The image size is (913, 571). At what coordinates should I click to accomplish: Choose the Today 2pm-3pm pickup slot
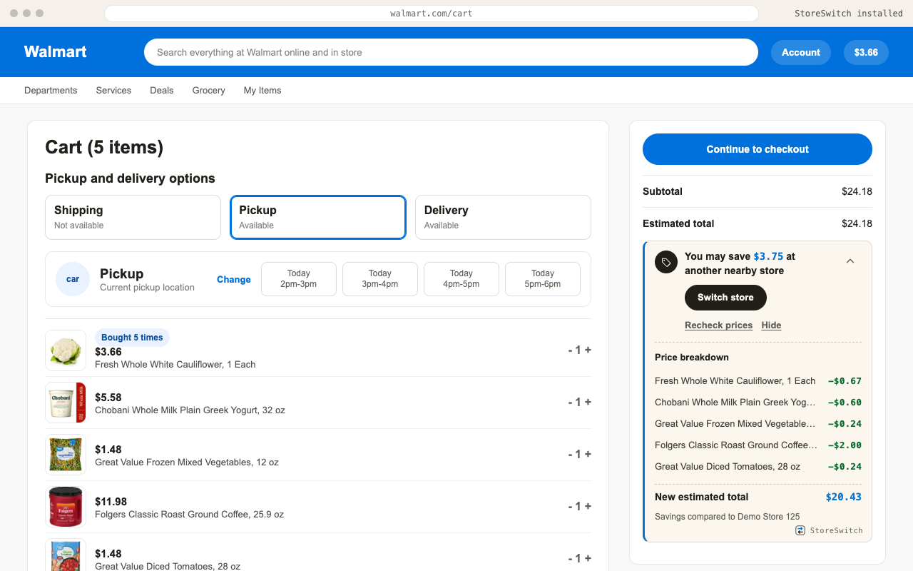point(299,278)
